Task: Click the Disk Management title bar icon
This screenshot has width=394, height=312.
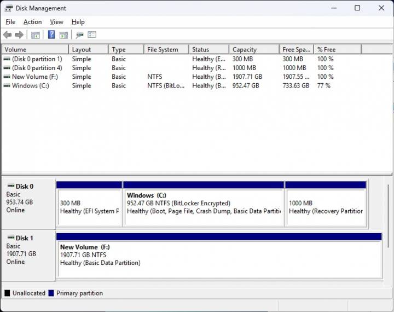Action: [x=9, y=8]
